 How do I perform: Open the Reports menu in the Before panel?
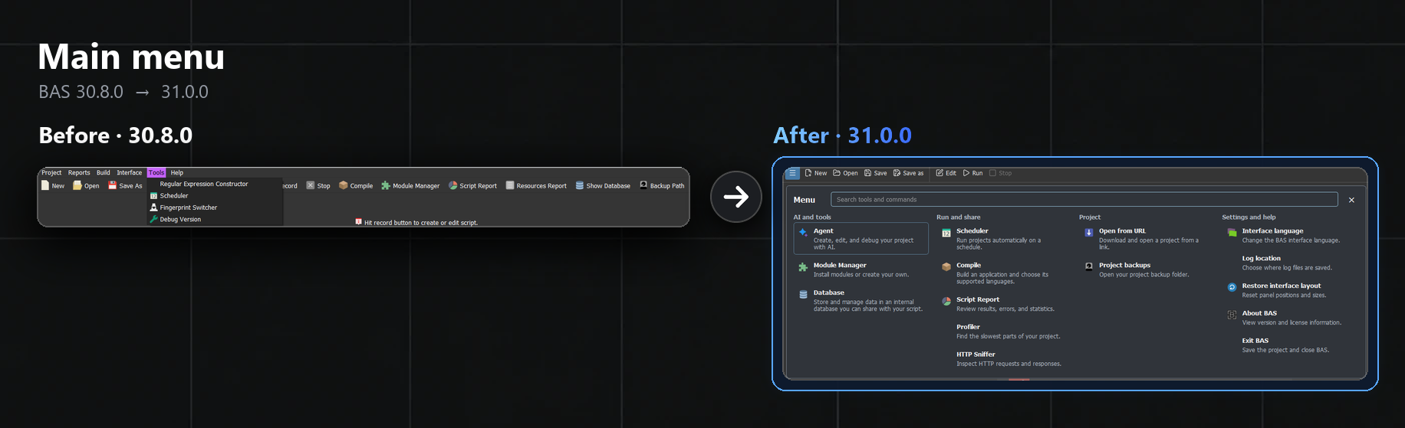79,172
